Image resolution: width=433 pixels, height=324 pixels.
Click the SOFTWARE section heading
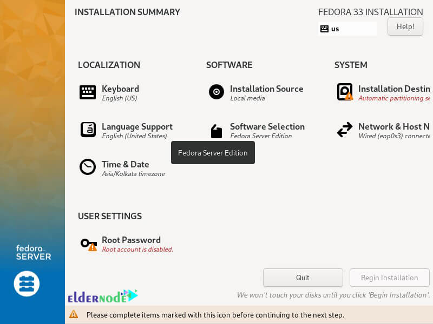point(229,65)
